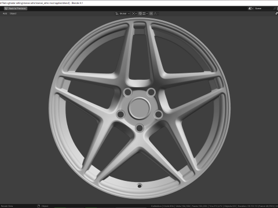Click the center cap of the wheel
The width and height of the screenshot is (278, 208).
tap(139, 109)
